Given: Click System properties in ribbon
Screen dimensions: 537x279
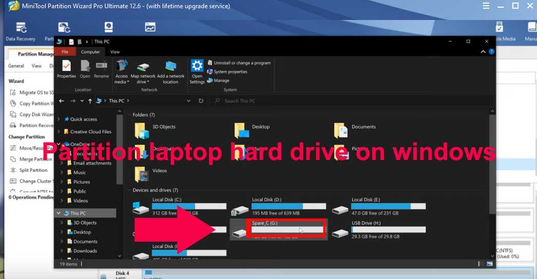Looking at the screenshot, I should tap(228, 72).
